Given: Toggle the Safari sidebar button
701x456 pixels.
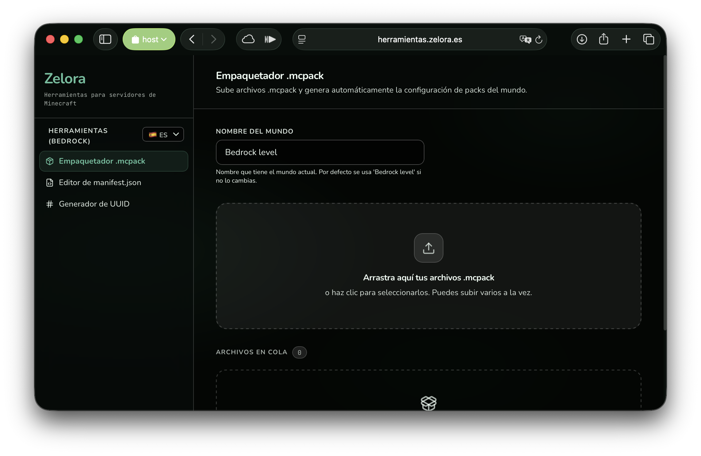Looking at the screenshot, I should point(105,39).
